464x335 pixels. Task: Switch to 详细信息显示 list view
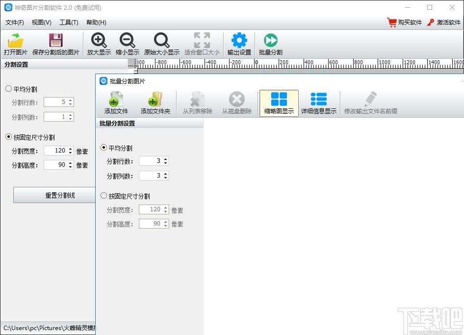click(319, 103)
